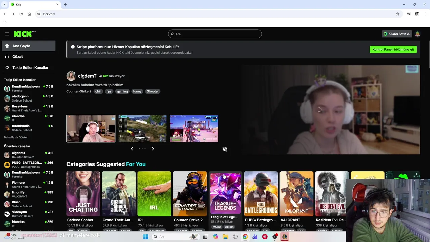Open RoseHeus channel in sidebar

(x=29, y=108)
